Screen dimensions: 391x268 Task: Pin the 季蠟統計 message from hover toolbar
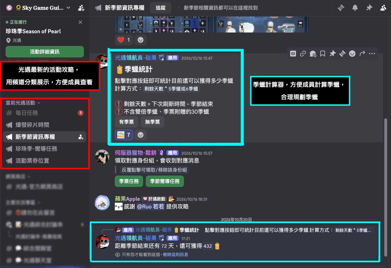[332, 54]
